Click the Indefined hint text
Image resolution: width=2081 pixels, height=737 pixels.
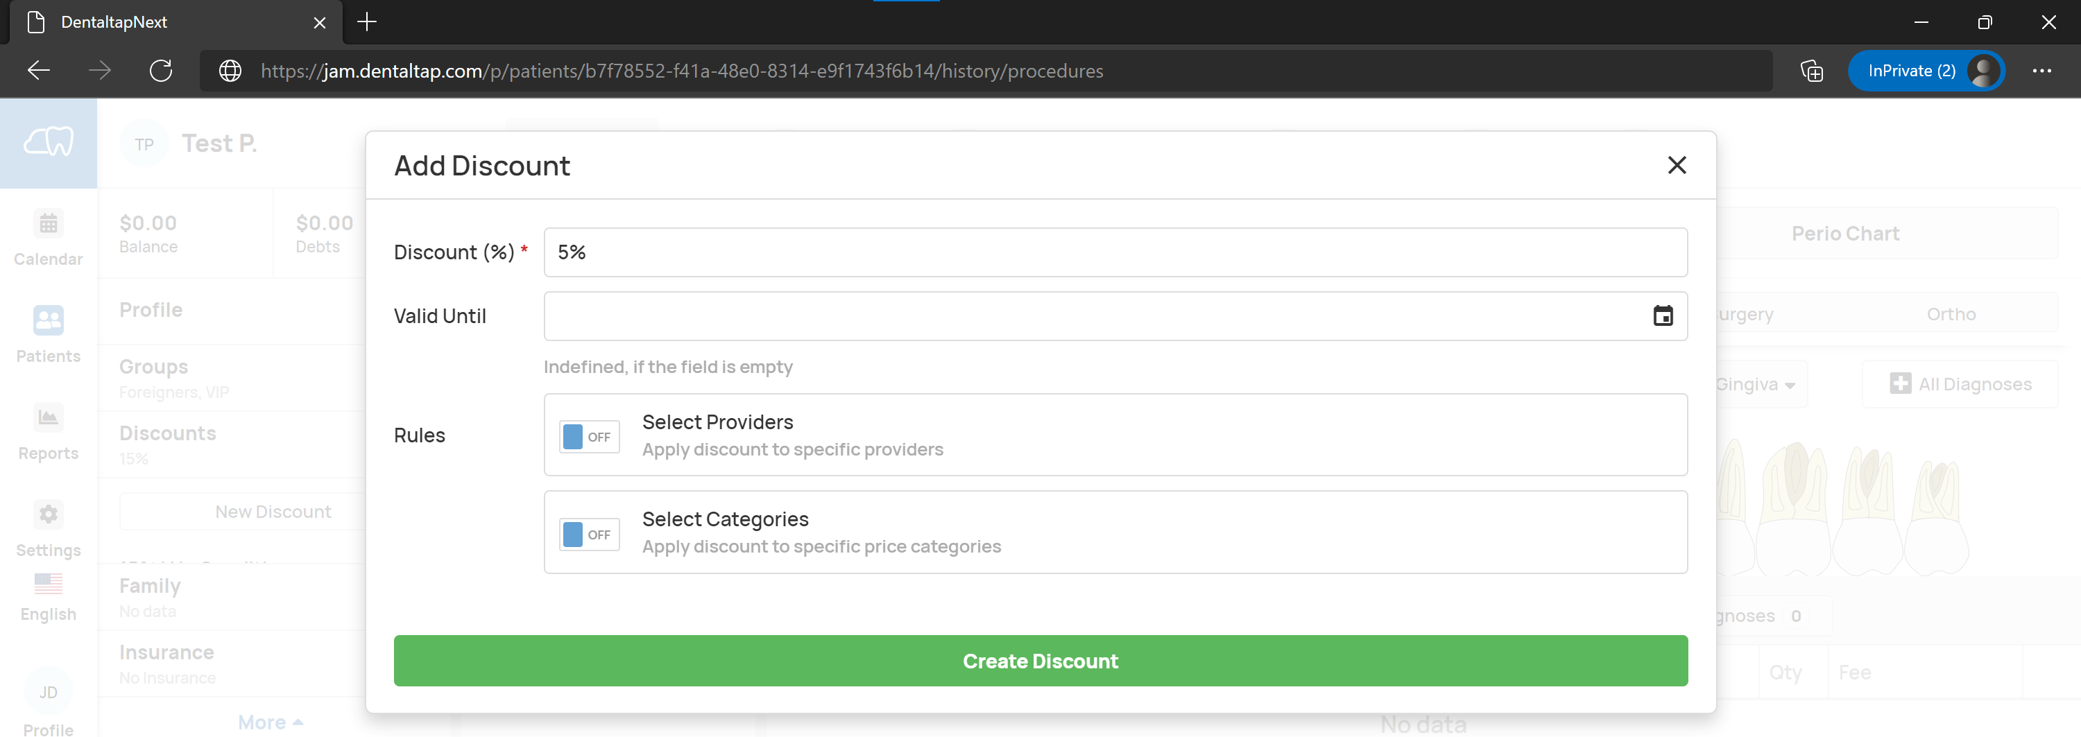tap(667, 367)
